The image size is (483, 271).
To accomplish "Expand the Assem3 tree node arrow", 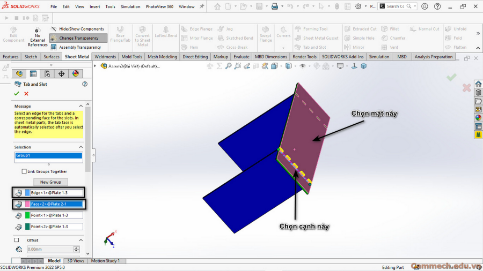I will pyautogui.click(x=95, y=66).
